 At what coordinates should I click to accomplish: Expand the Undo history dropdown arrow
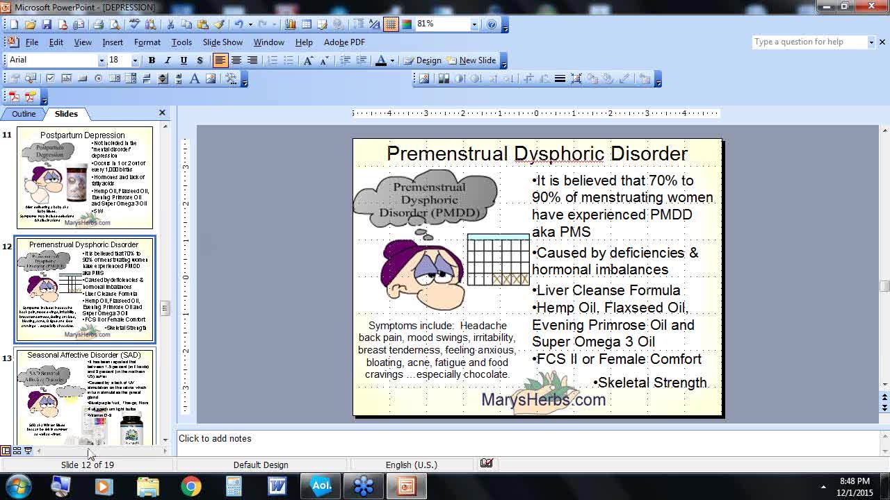(250, 24)
